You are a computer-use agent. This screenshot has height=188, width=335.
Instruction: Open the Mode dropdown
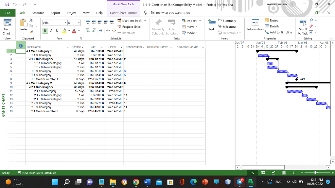[x=189, y=33]
